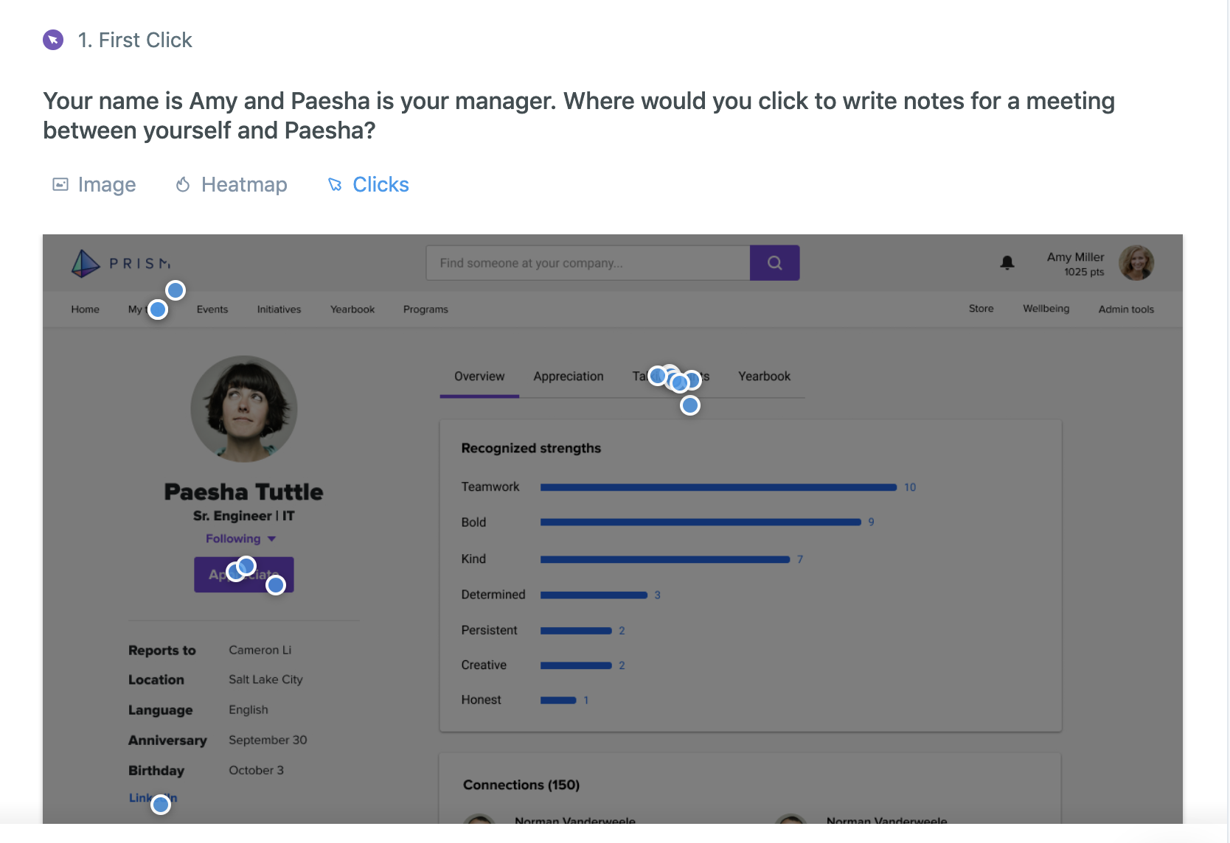
Task: Select the Yearbook profile tab next to Appreciation
Action: tap(765, 377)
